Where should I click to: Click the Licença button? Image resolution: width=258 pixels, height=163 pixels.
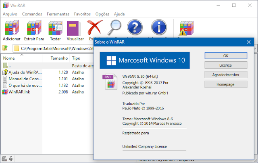pyautogui.click(x=226, y=65)
